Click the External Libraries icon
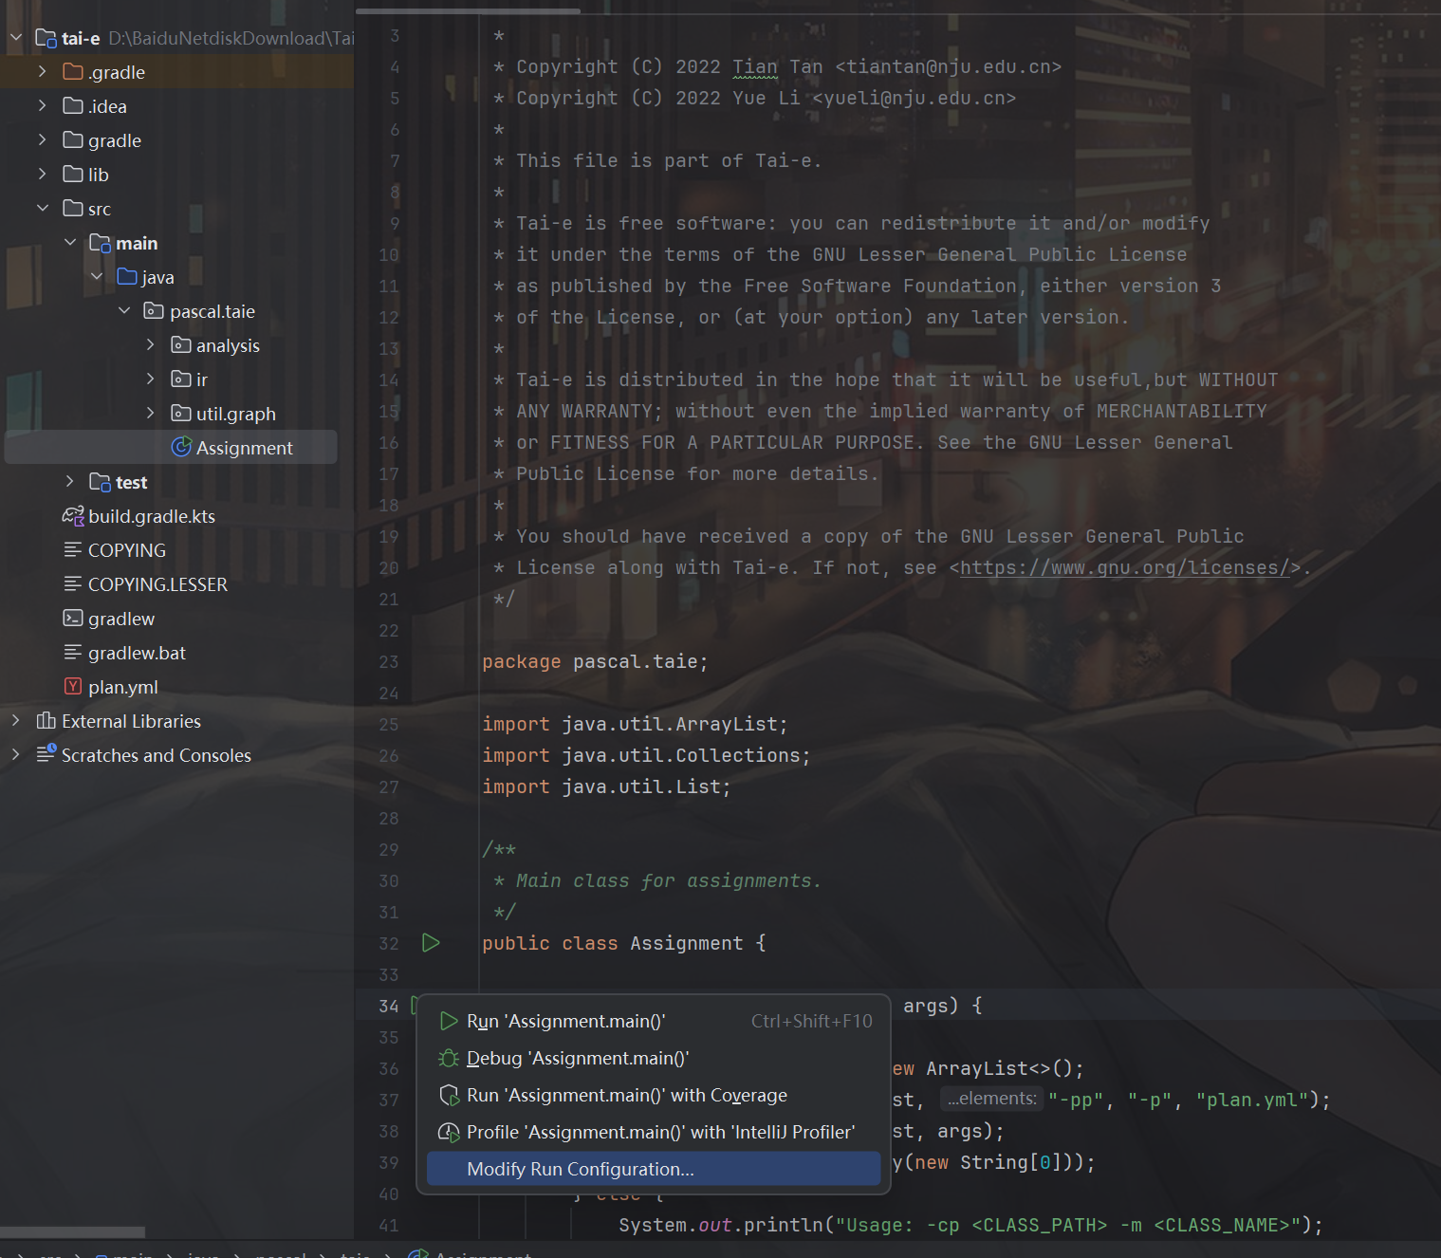This screenshot has height=1258, width=1441. pos(46,721)
